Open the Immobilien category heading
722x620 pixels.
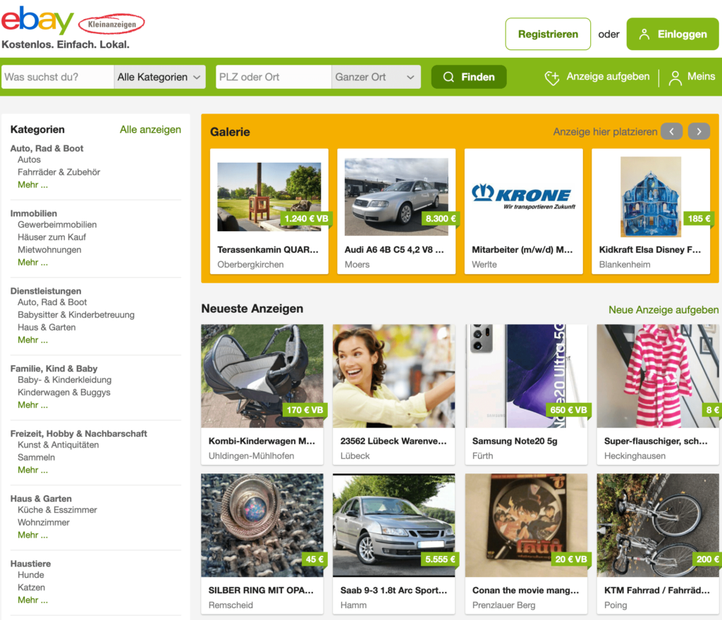[34, 213]
